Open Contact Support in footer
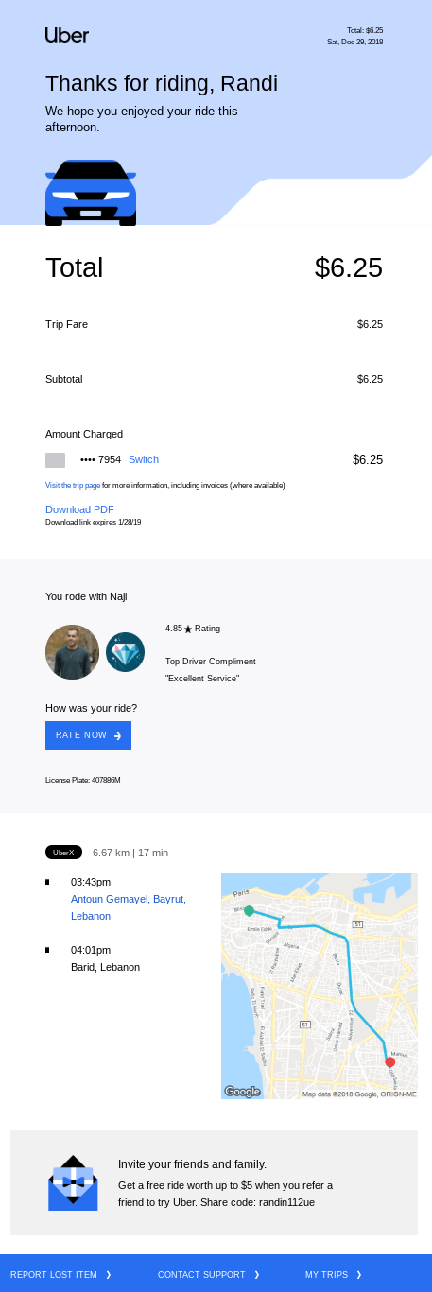This screenshot has height=1292, width=432. (209, 1275)
